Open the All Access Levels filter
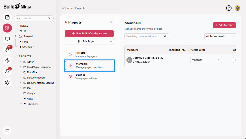The image size is (246, 139). tap(220, 36)
